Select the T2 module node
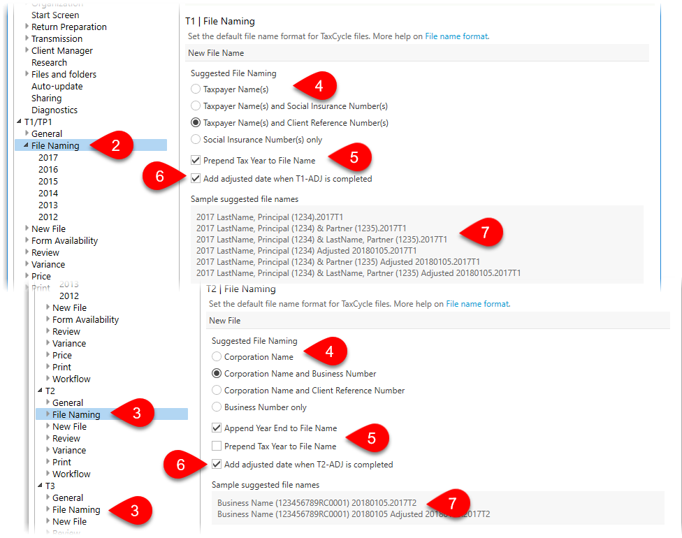Screen dimensions: 682x538 tap(50, 391)
